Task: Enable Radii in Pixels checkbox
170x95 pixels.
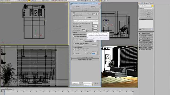Action: (74, 54)
